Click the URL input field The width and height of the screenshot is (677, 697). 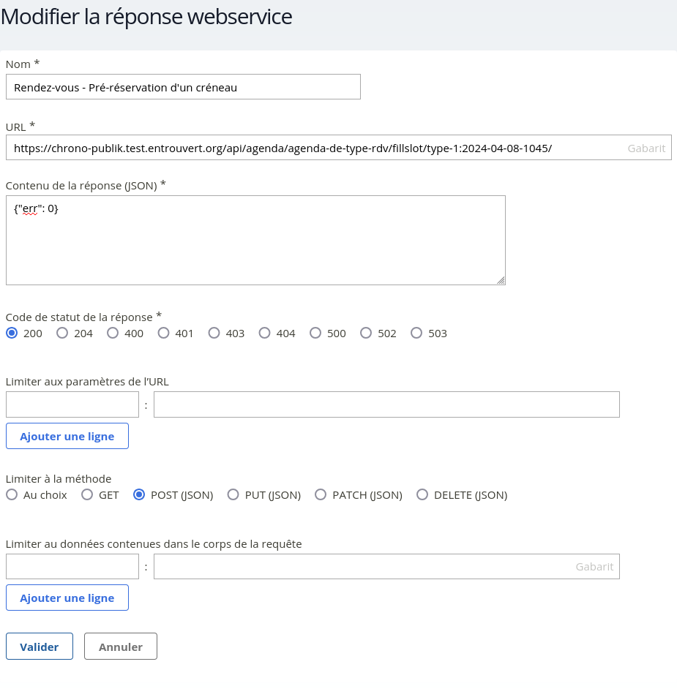315,148
